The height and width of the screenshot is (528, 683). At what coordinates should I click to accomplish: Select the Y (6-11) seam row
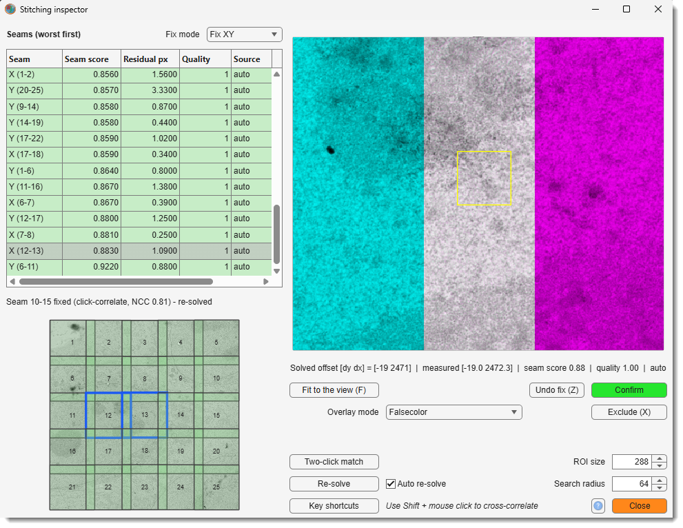(139, 267)
